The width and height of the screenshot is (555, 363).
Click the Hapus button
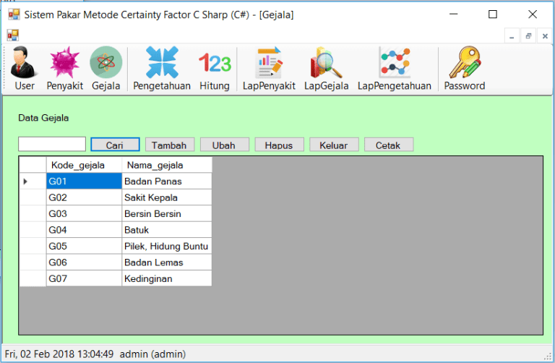tap(279, 145)
